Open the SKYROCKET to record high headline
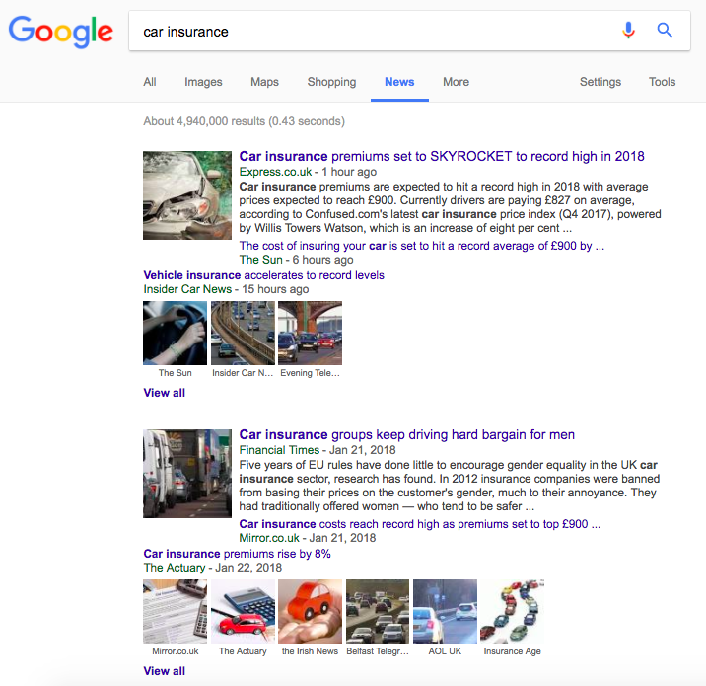This screenshot has width=706, height=686. click(442, 156)
